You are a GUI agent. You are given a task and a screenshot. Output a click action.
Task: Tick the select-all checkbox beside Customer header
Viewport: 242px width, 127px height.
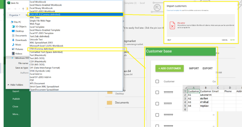(x=157, y=81)
